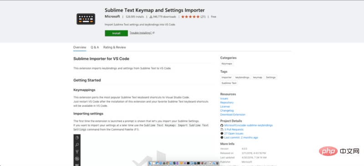Image resolution: width=364 pixels, height=166 pixels.
Task: Click the Getting Started heading
Action: (87, 80)
